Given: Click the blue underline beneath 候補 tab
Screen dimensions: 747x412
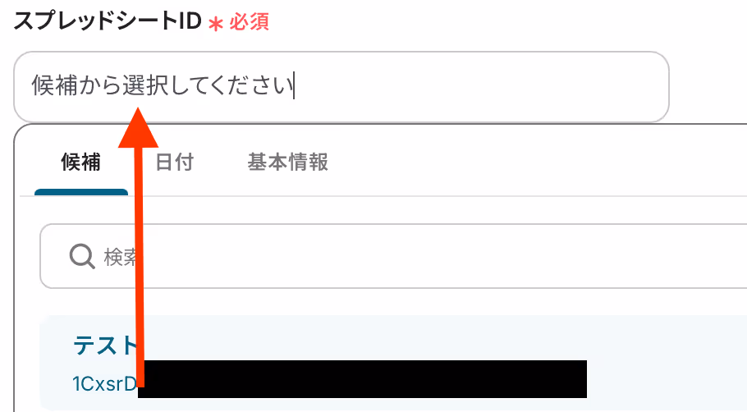Looking at the screenshot, I should pos(81,192).
